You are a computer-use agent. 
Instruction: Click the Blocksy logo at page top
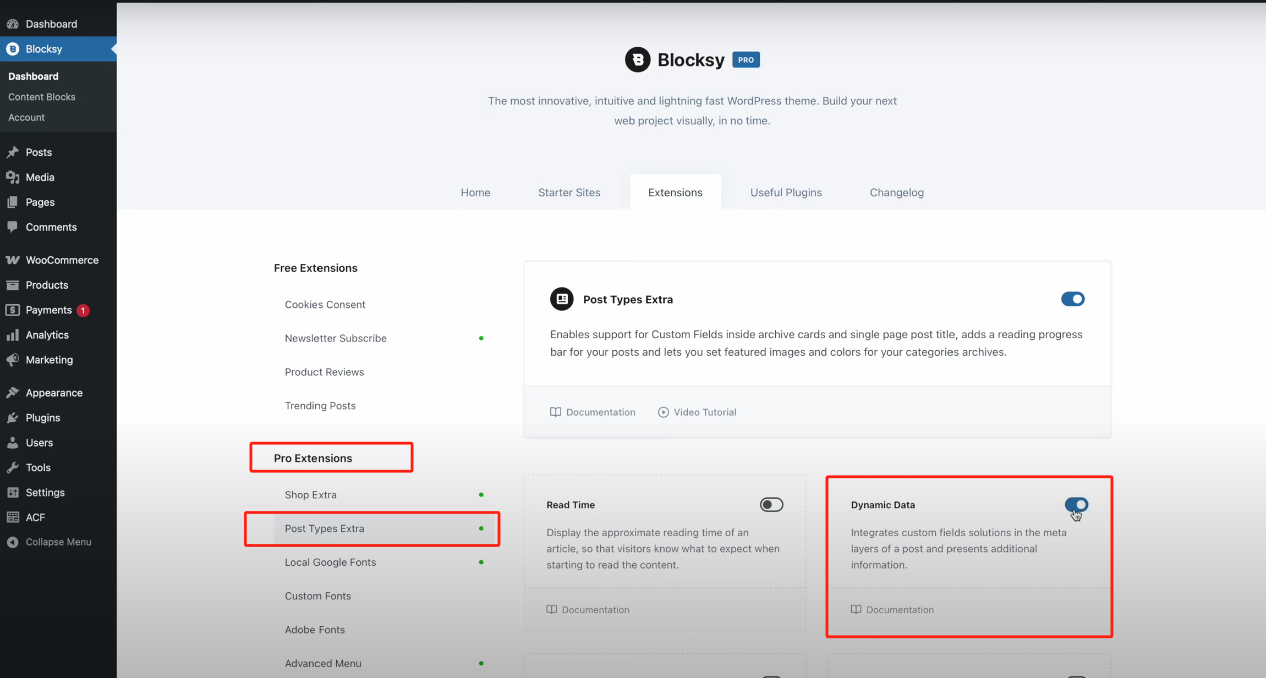(x=637, y=59)
